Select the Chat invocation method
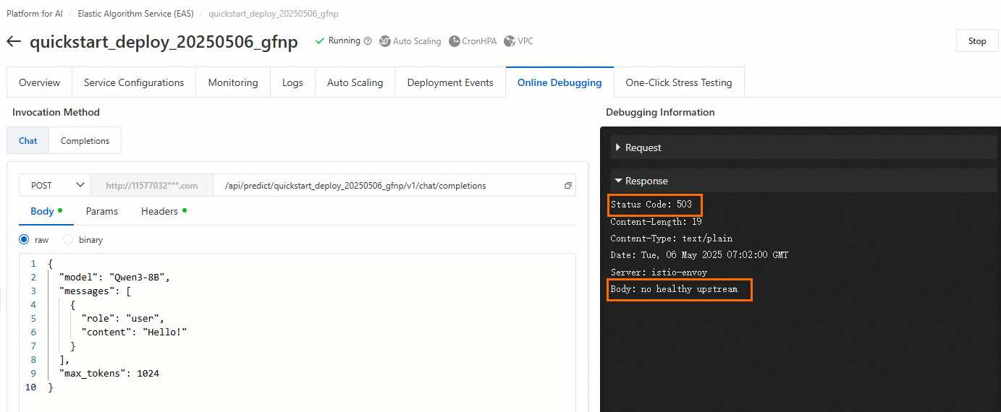This screenshot has height=412, width=1001. [28, 141]
